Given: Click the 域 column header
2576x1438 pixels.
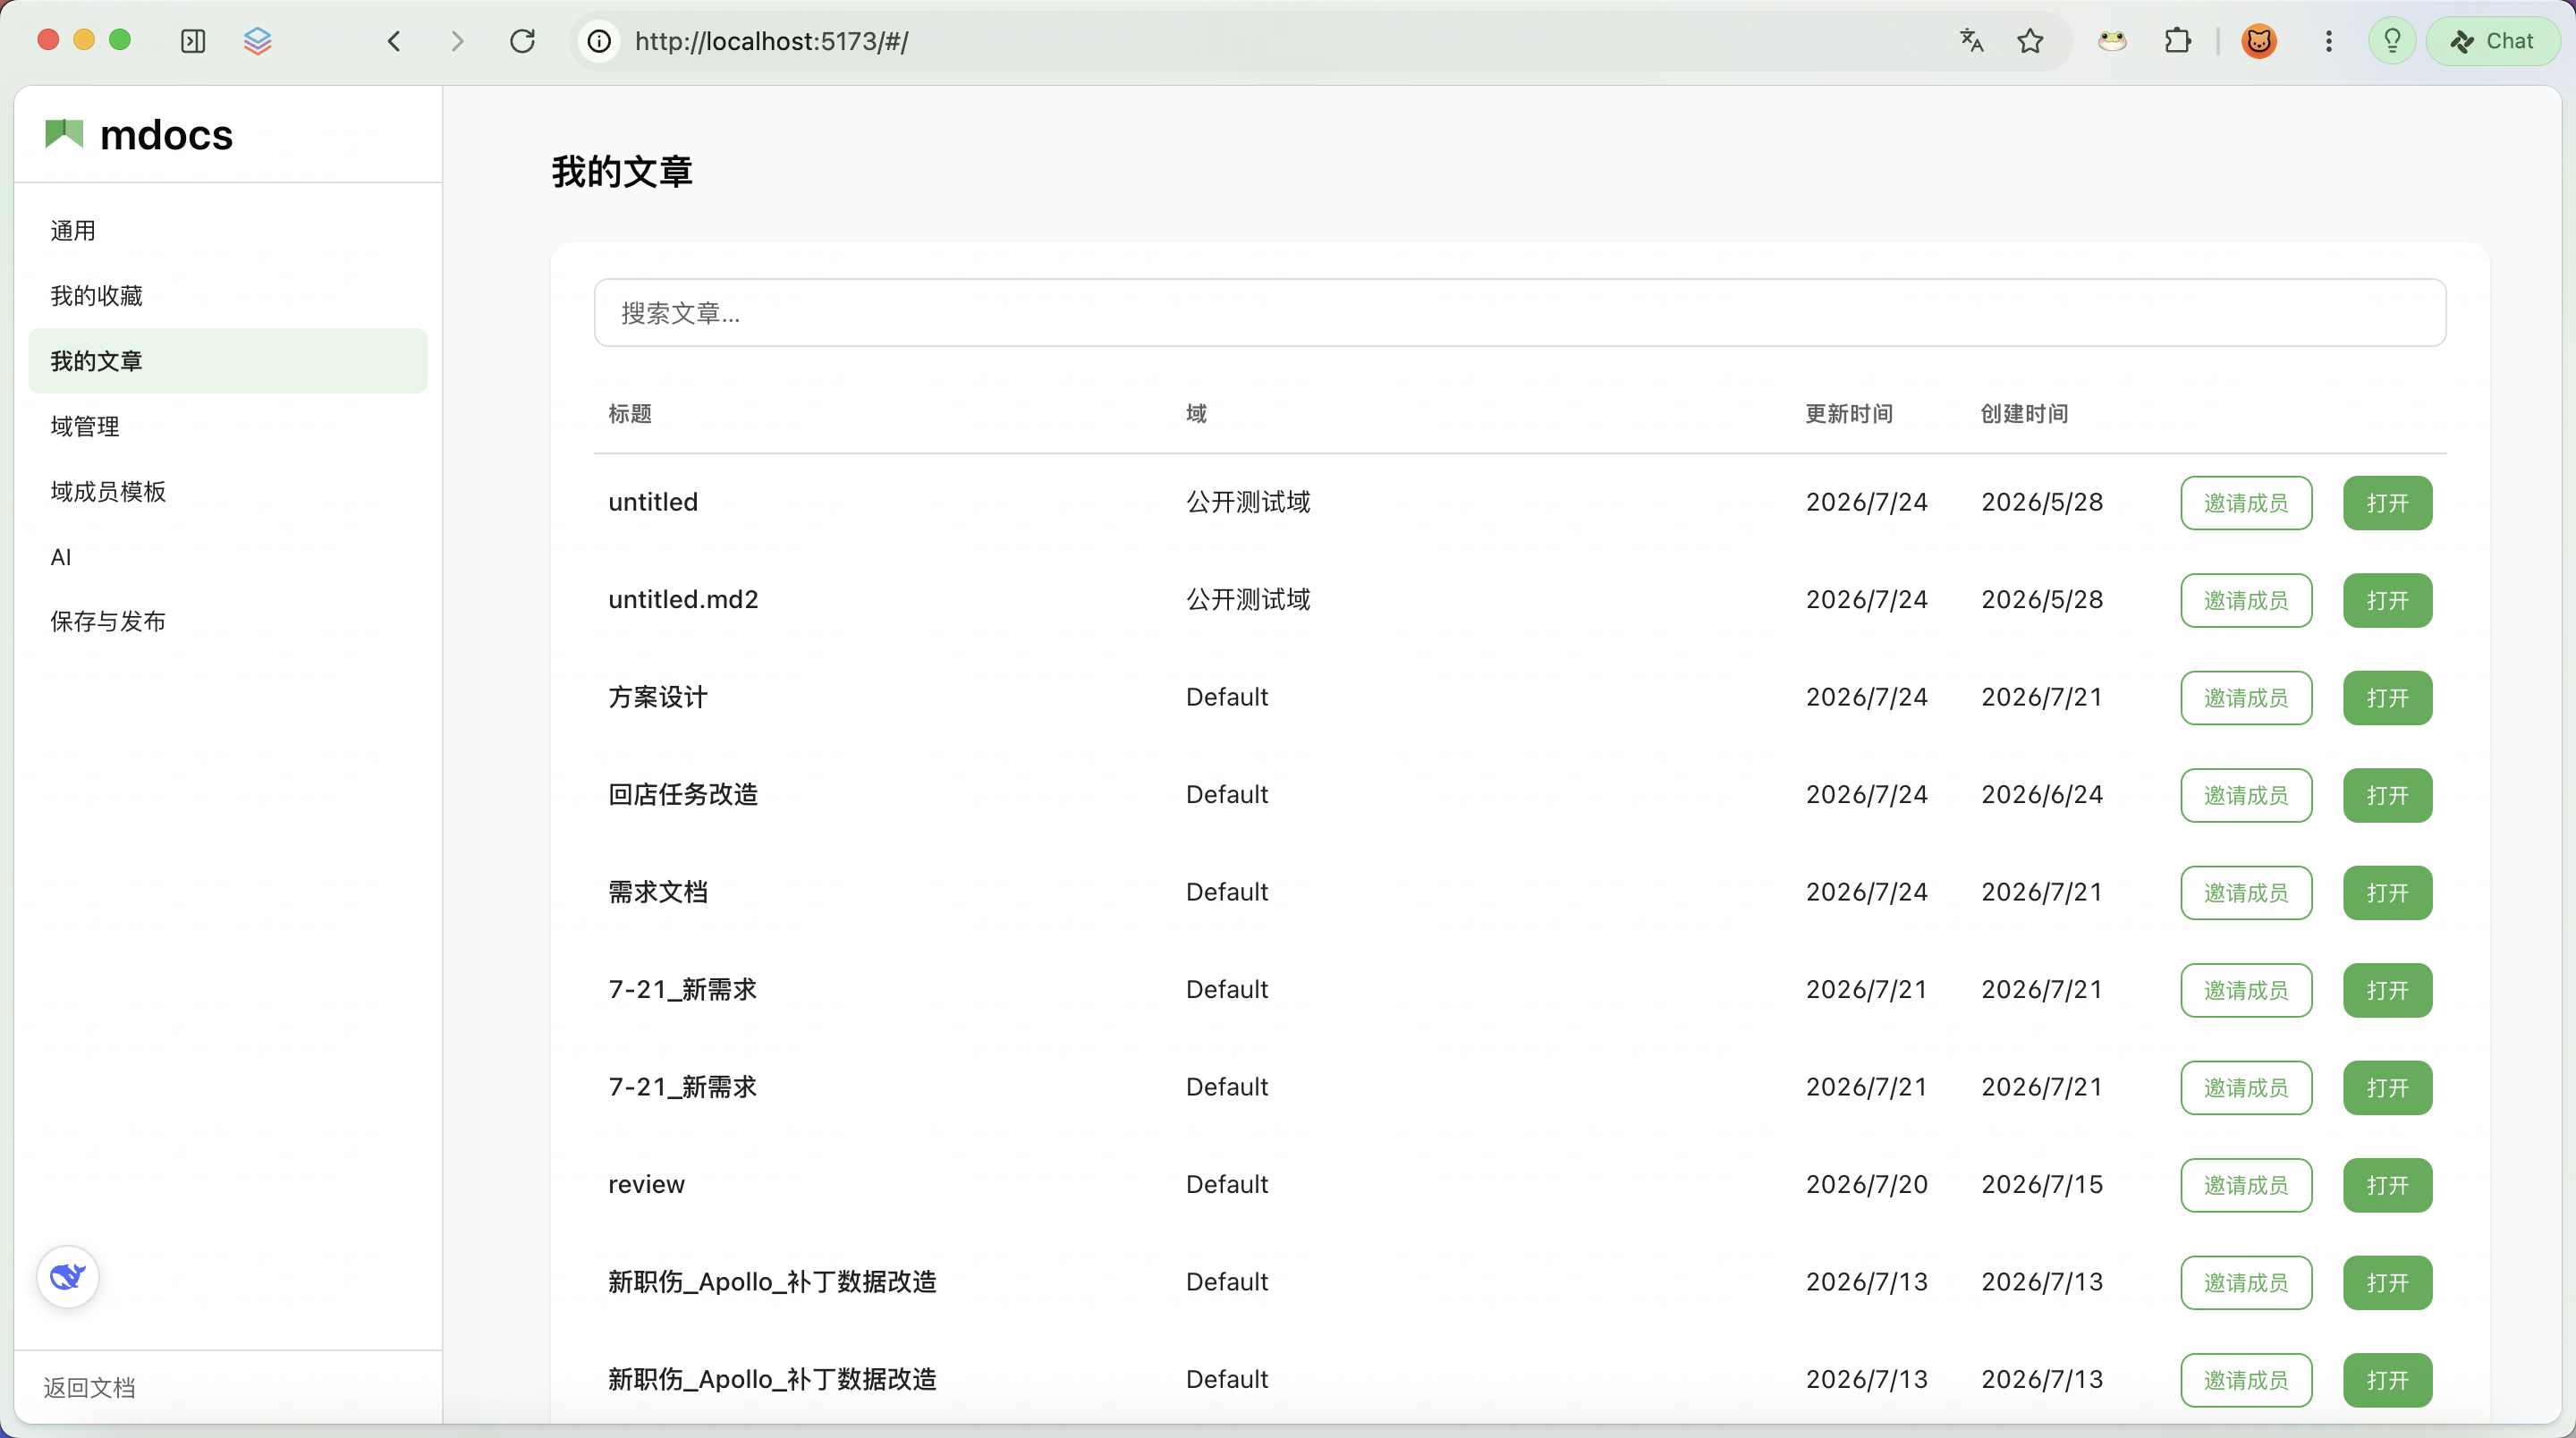Looking at the screenshot, I should (x=1196, y=413).
